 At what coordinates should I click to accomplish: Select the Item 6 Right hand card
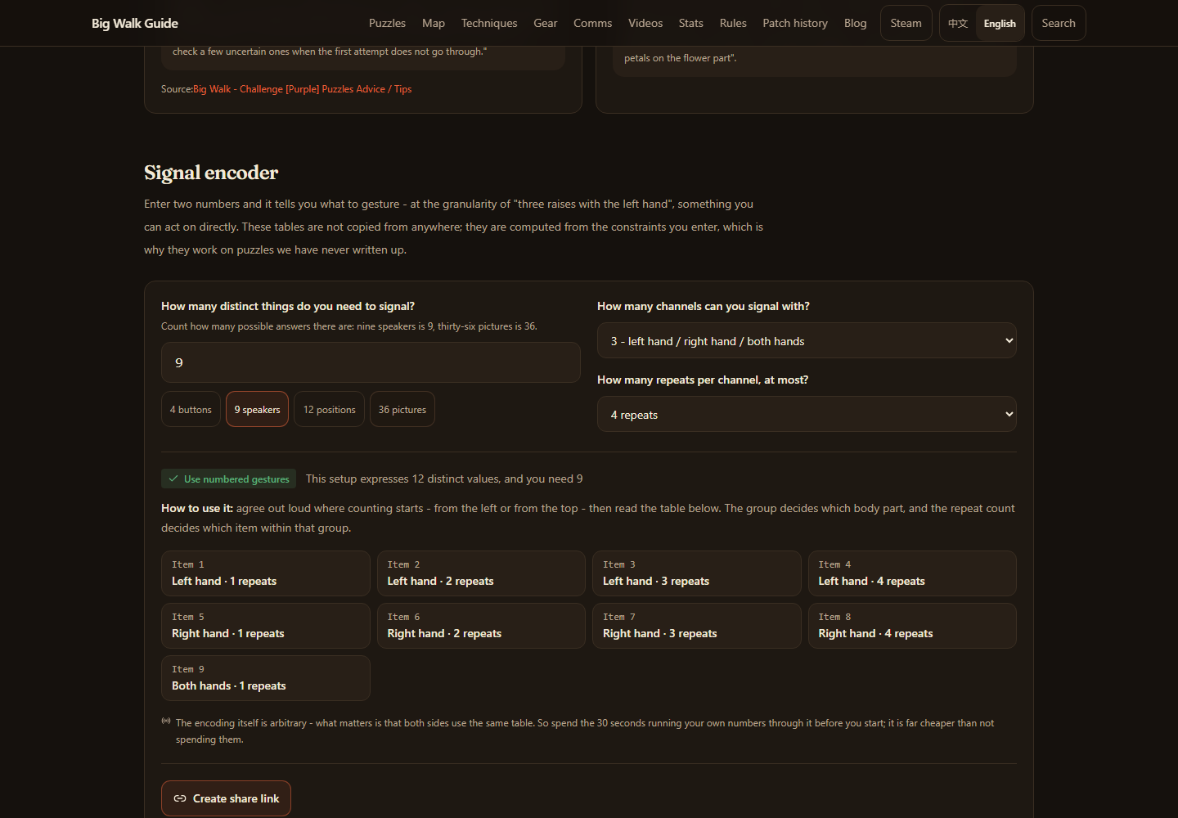click(x=481, y=626)
